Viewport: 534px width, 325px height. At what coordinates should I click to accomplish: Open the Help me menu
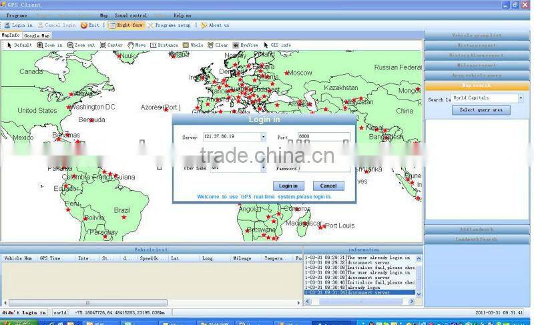[182, 15]
